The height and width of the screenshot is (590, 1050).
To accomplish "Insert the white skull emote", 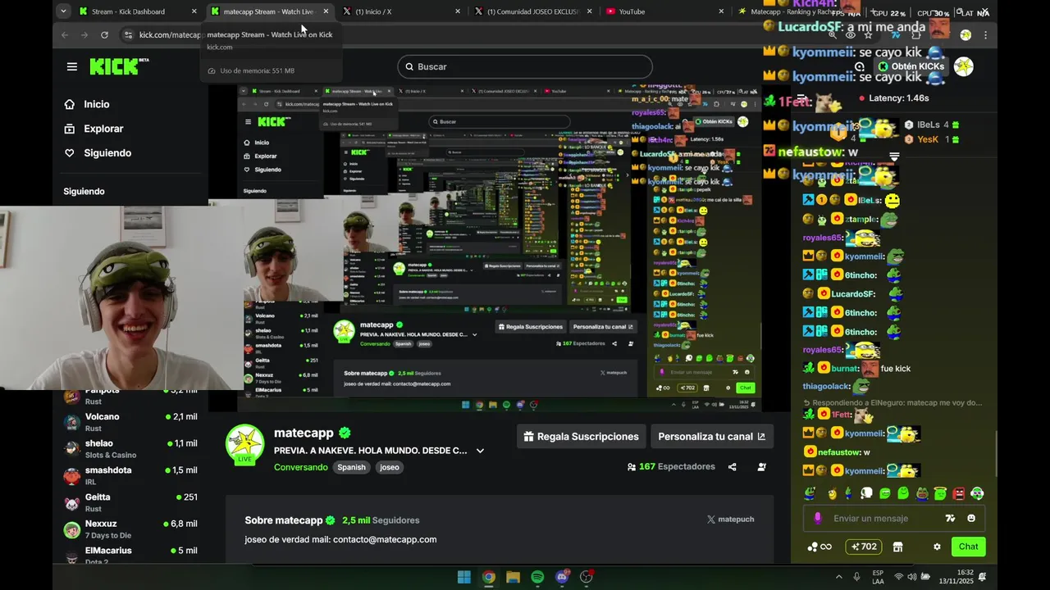I will tap(867, 493).
